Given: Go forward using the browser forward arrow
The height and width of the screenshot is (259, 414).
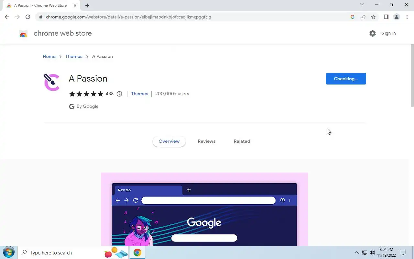Looking at the screenshot, I should (x=17, y=17).
